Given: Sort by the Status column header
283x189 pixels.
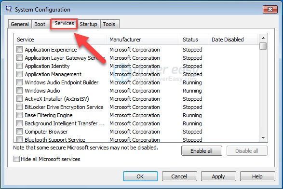Looking at the screenshot, I should (195, 40).
